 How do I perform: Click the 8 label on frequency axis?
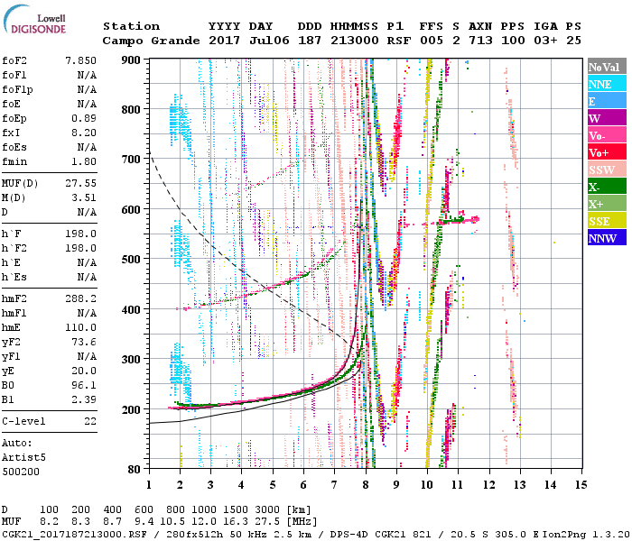pos(366,485)
